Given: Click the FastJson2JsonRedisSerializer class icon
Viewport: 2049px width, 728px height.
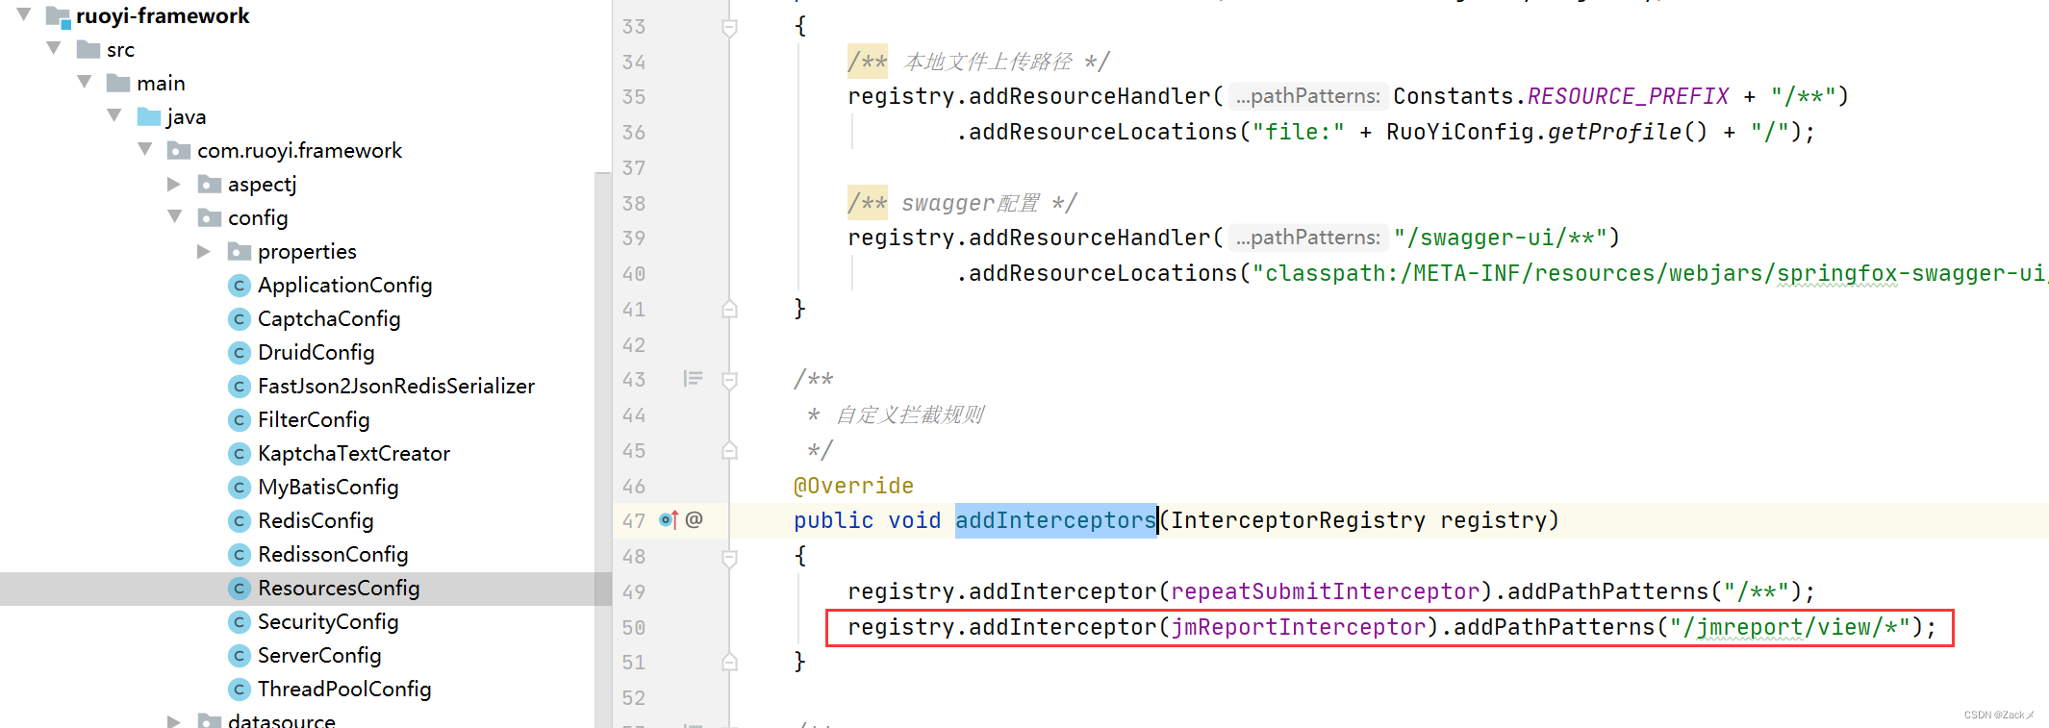Looking at the screenshot, I should coord(240,387).
